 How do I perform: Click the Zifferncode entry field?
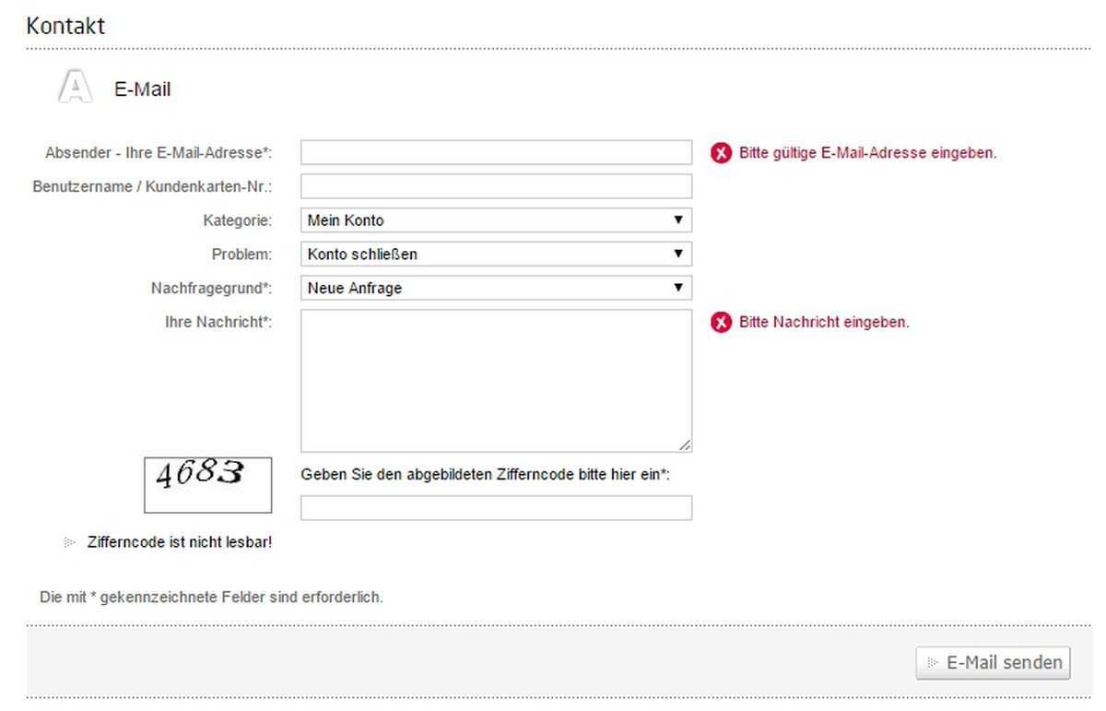496,508
